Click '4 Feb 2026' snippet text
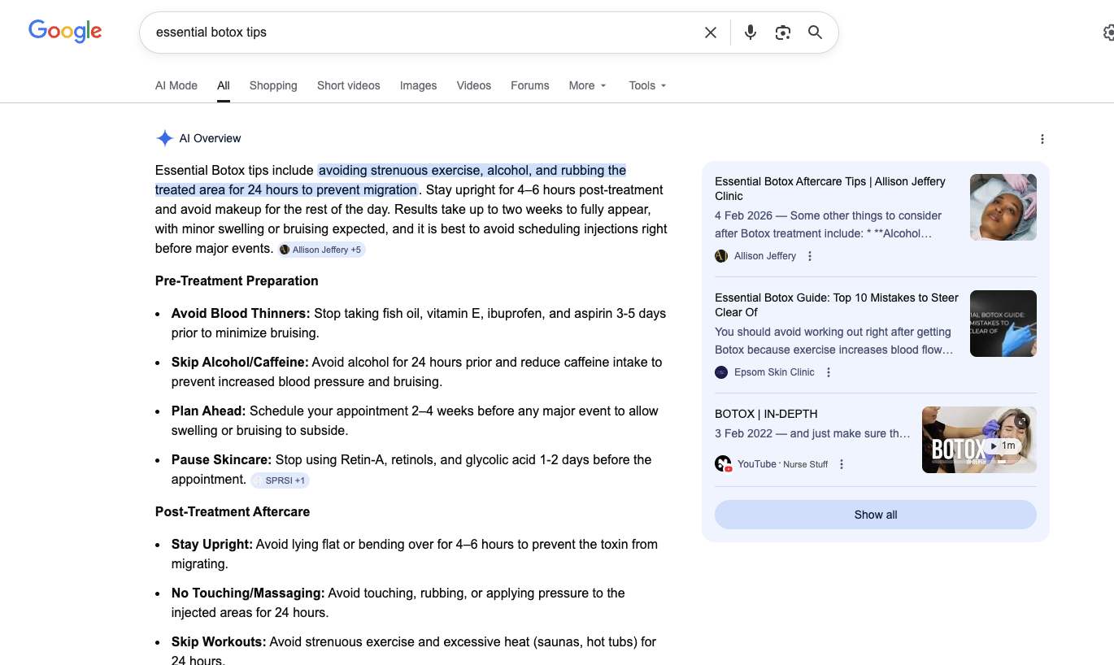The image size is (1114, 665). pyautogui.click(x=744, y=216)
